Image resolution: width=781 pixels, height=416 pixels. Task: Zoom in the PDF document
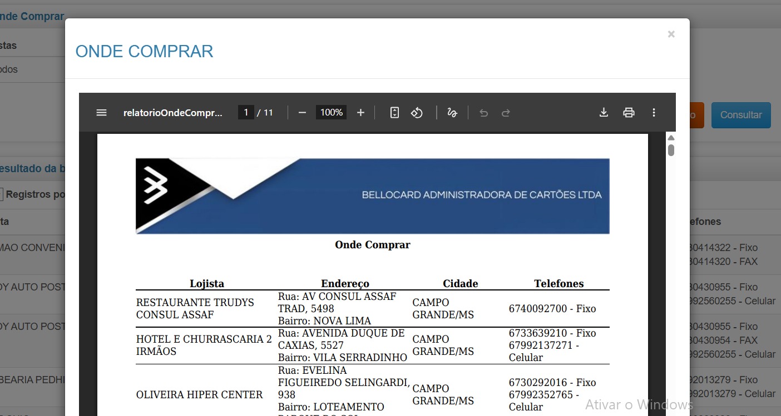click(x=360, y=113)
